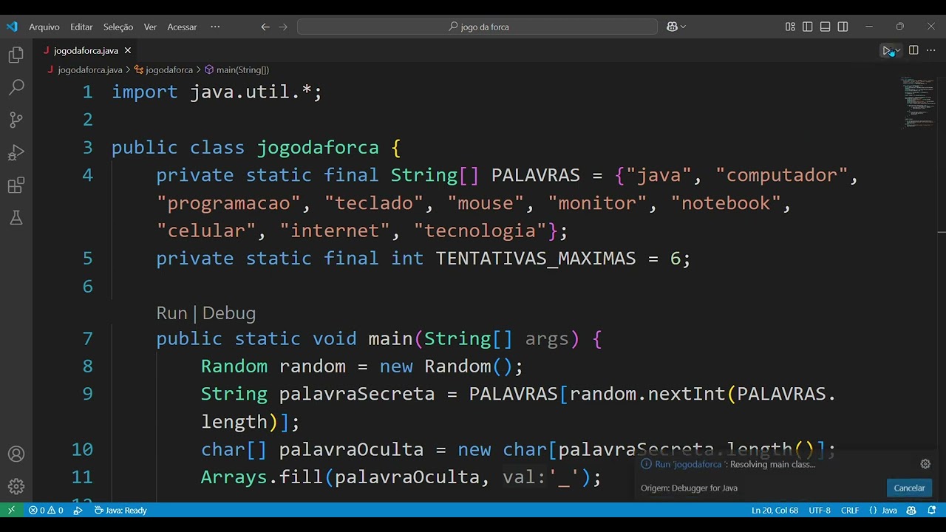Open errors and warnings count in status bar

(46, 510)
